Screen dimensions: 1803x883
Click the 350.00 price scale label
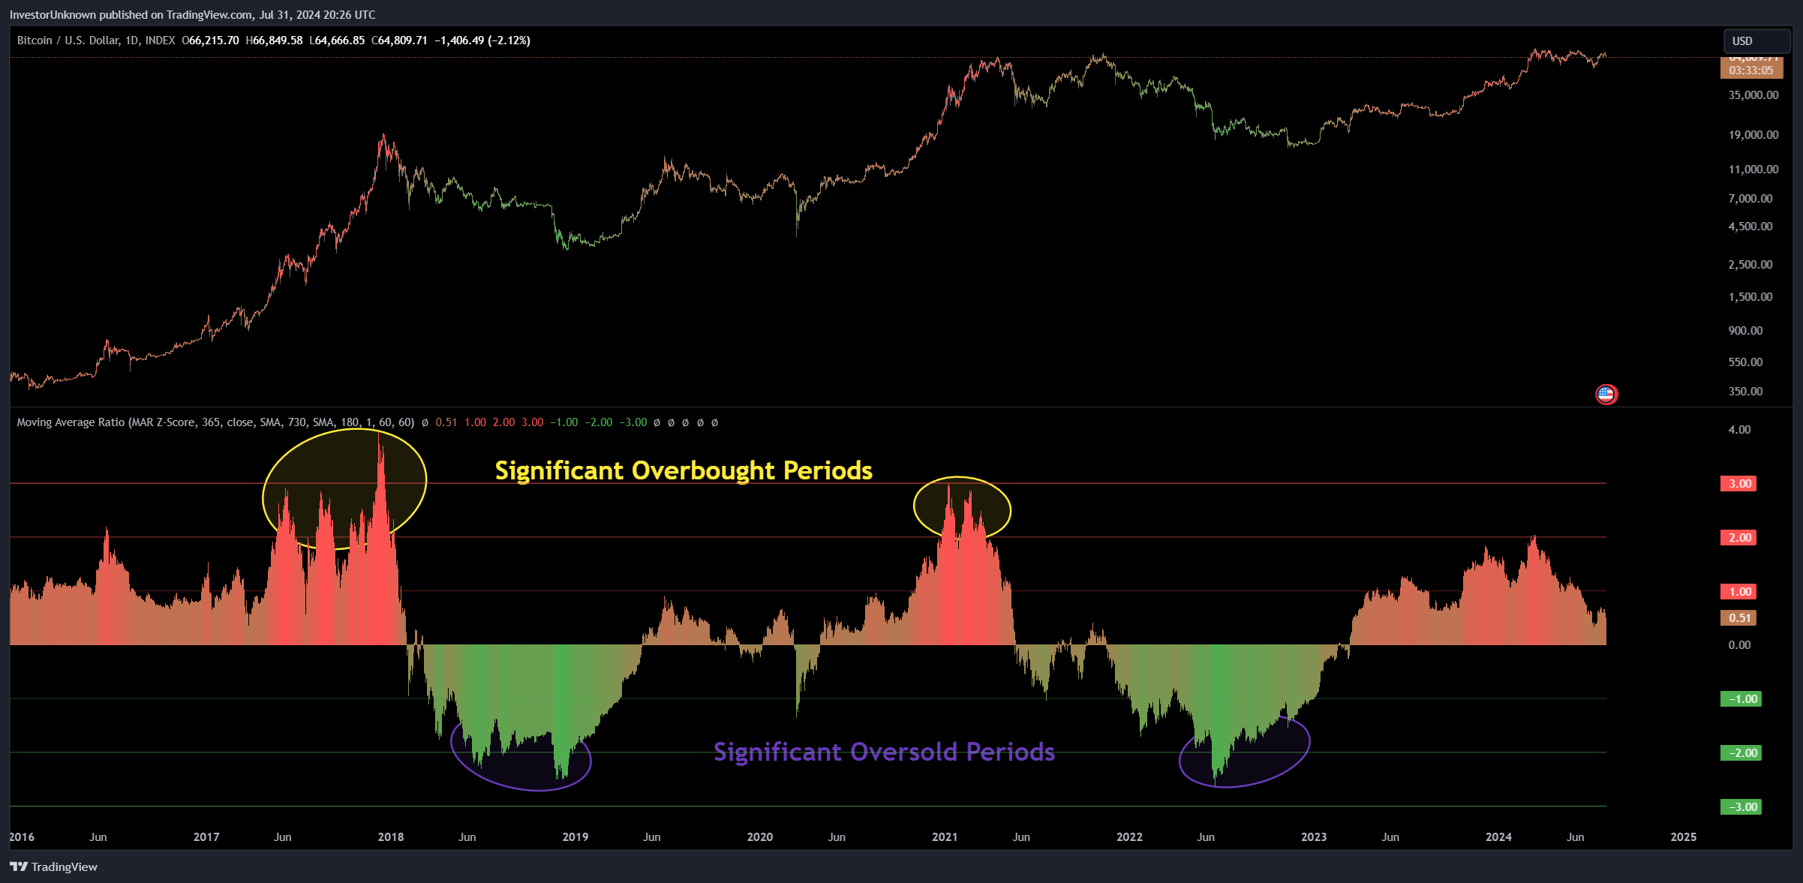(x=1745, y=392)
